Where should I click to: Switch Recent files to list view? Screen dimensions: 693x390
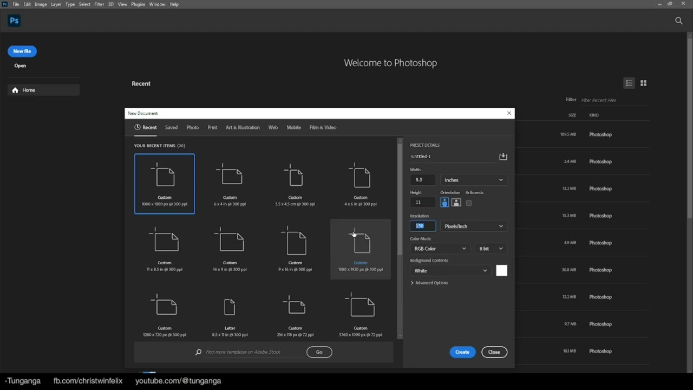[629, 83]
